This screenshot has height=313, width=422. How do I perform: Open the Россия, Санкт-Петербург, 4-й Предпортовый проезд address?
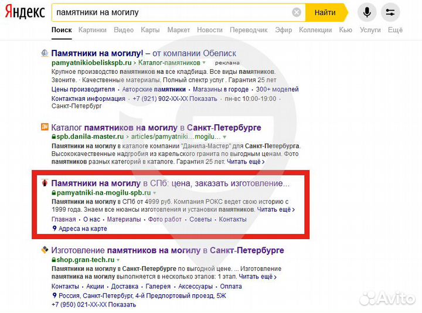142,296
